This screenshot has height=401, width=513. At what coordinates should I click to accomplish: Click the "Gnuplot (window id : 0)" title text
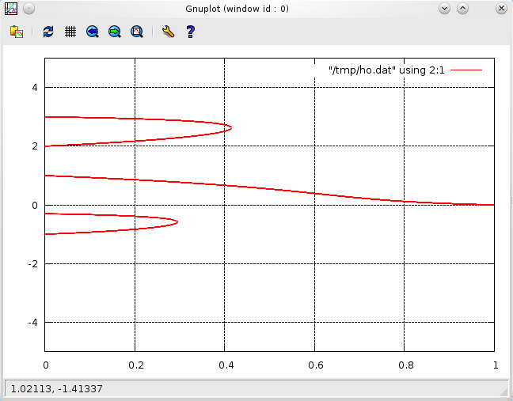256,8
